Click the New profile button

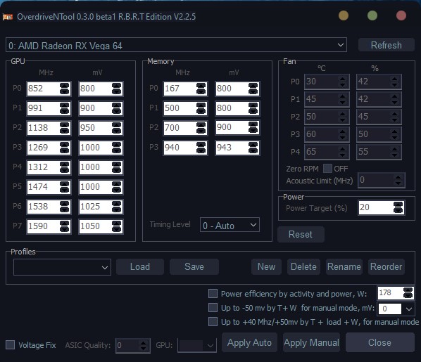pyautogui.click(x=266, y=267)
